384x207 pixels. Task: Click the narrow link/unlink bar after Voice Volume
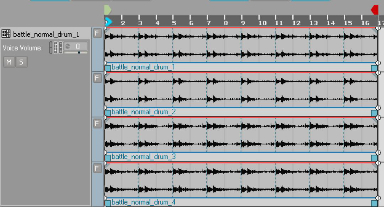point(51,48)
